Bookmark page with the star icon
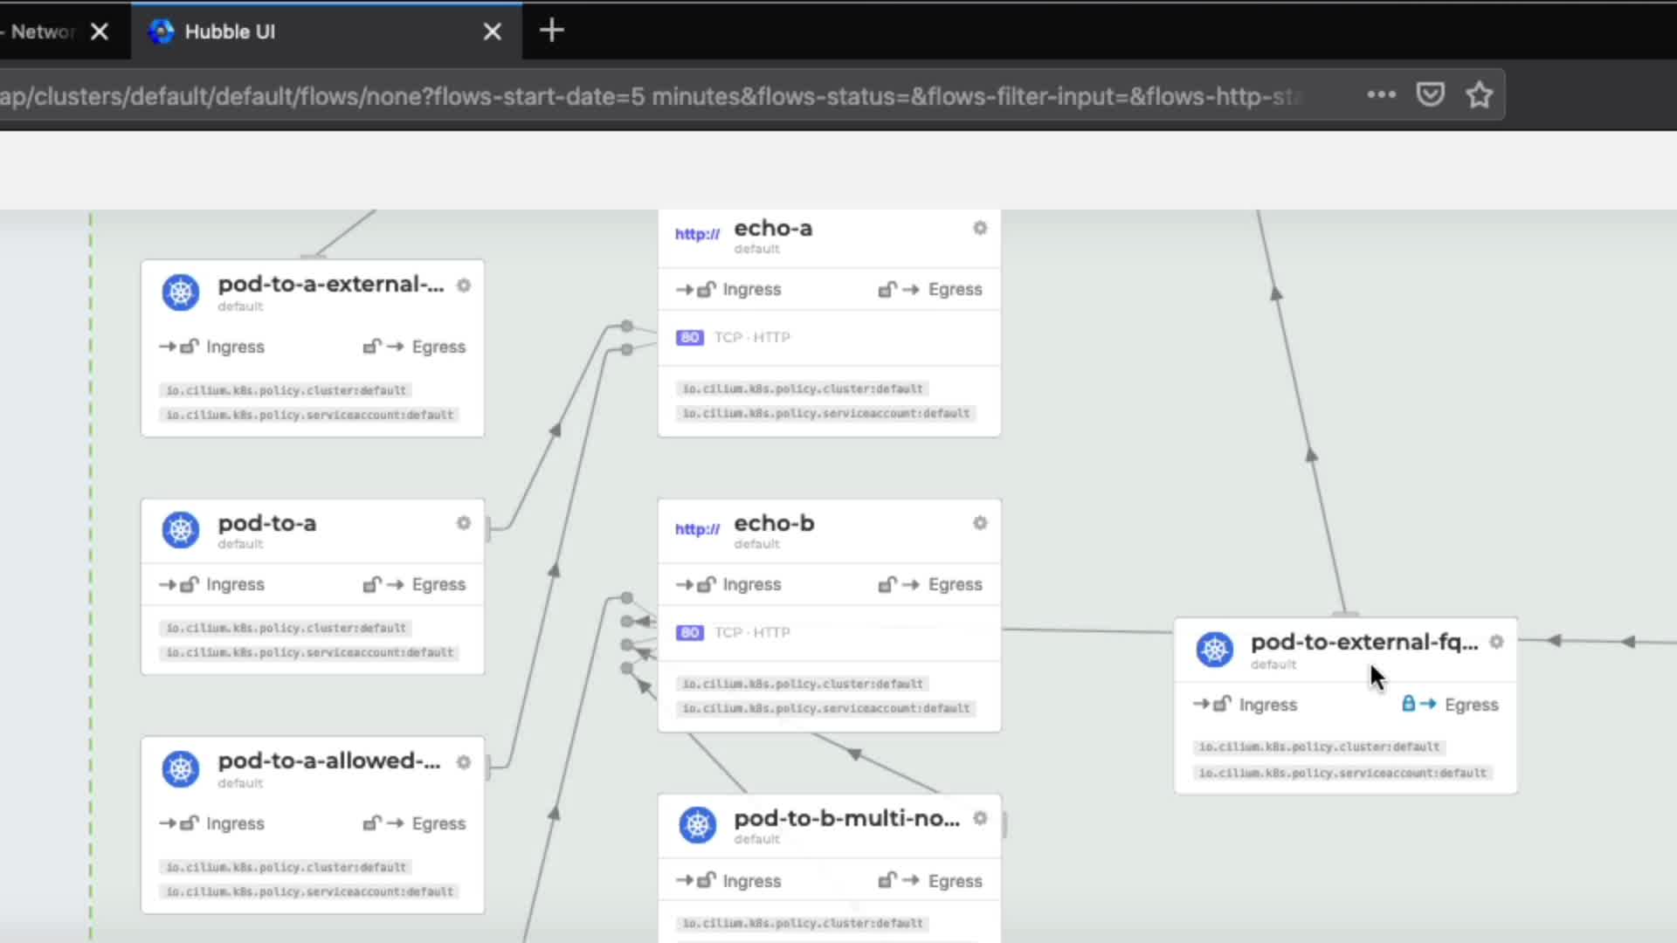1677x943 pixels. coord(1479,94)
